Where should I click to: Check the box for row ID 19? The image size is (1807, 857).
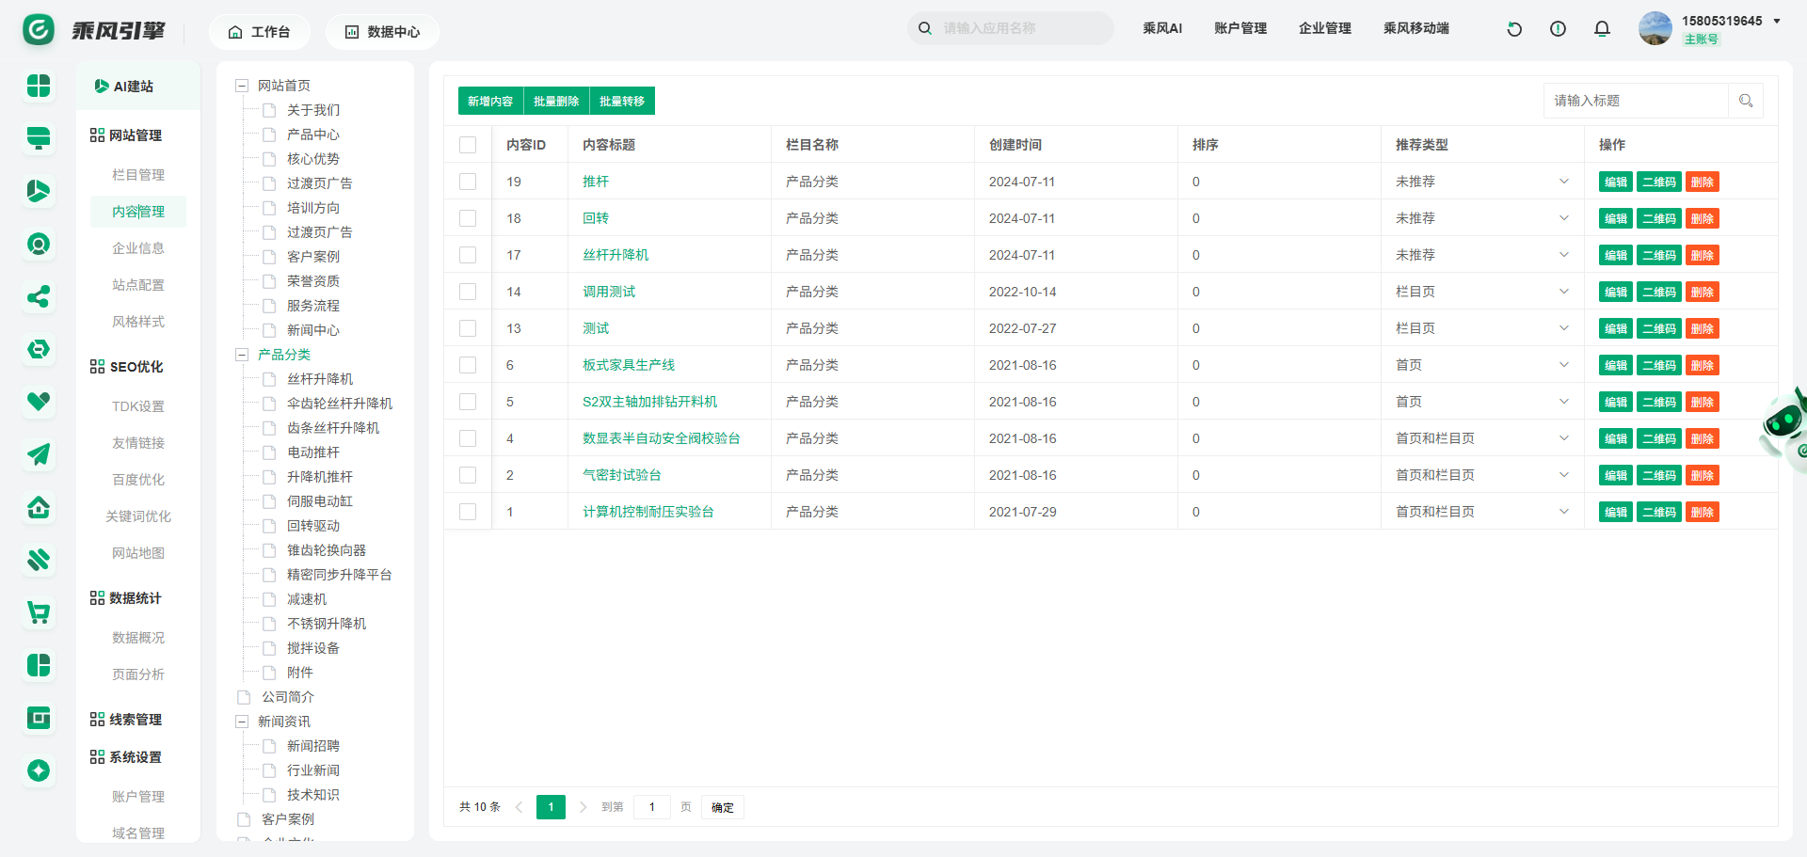pyautogui.click(x=468, y=182)
